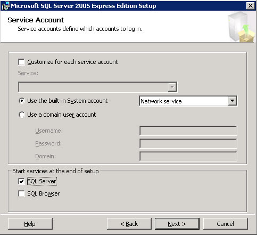Click the Next > button

[x=177, y=224]
